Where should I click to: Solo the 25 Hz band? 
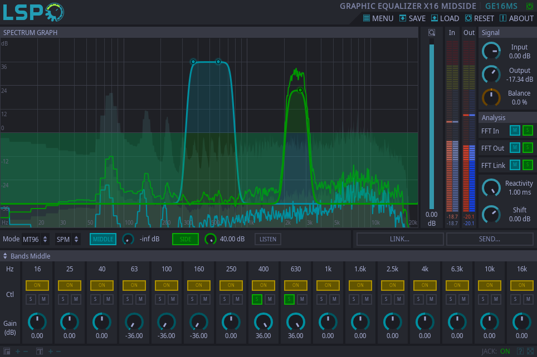tap(63, 299)
